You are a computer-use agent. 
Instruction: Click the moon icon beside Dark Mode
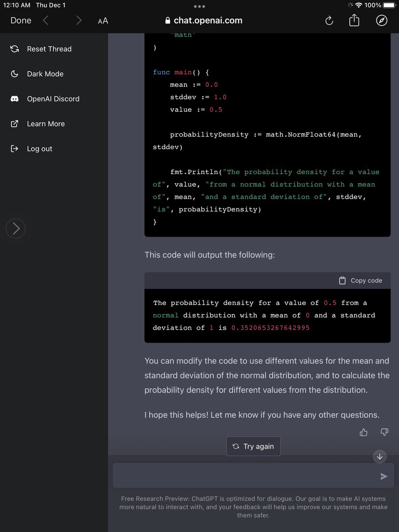[x=15, y=74]
